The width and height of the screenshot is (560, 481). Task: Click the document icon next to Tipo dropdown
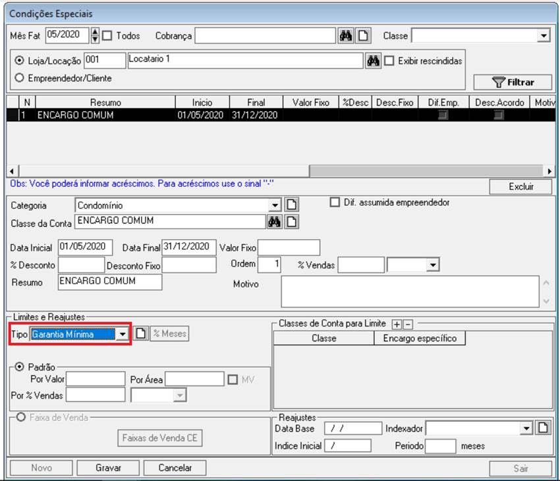click(x=141, y=334)
